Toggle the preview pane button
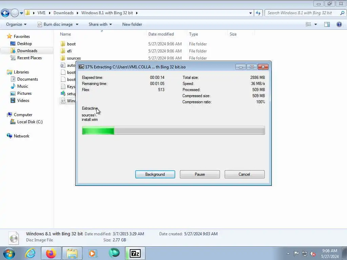Viewport: 347px width, 260px height. point(327,24)
